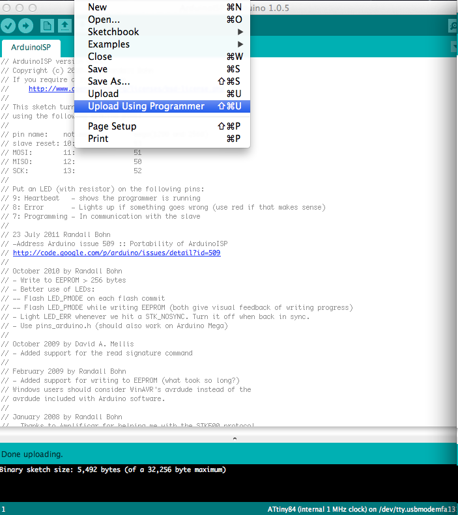Open the Serial Monitor magnifier icon
Image resolution: width=458 pixels, height=515 pixels.
pos(453,25)
